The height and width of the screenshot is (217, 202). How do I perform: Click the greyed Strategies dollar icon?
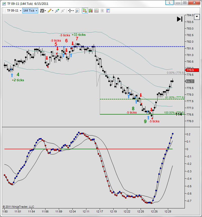point(102,11)
